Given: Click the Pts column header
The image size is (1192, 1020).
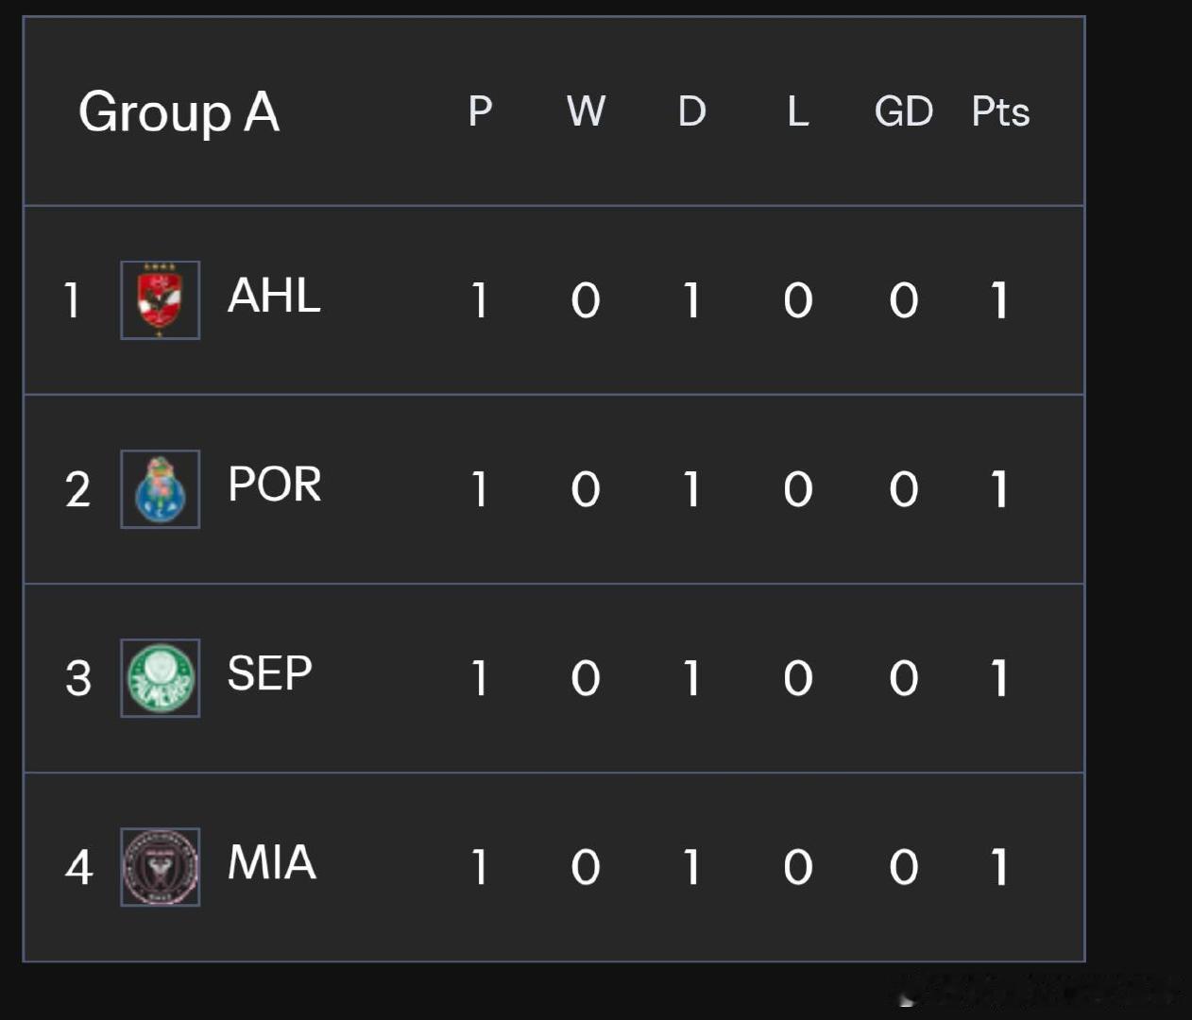Looking at the screenshot, I should [x=1000, y=111].
